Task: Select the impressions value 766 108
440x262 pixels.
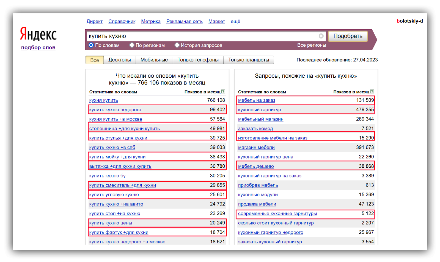Action: click(x=216, y=100)
